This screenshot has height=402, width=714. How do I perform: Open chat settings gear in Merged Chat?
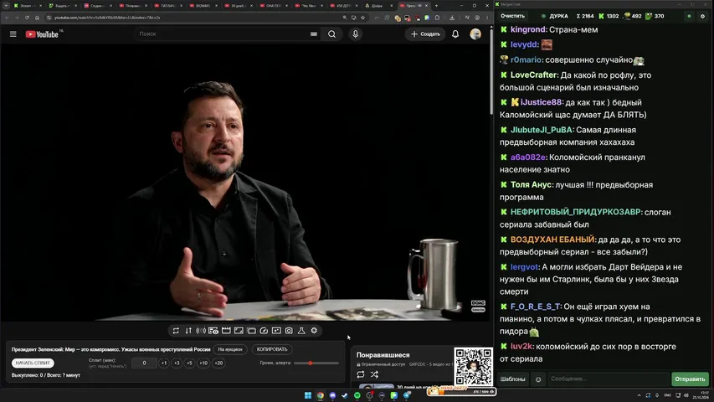click(x=702, y=16)
